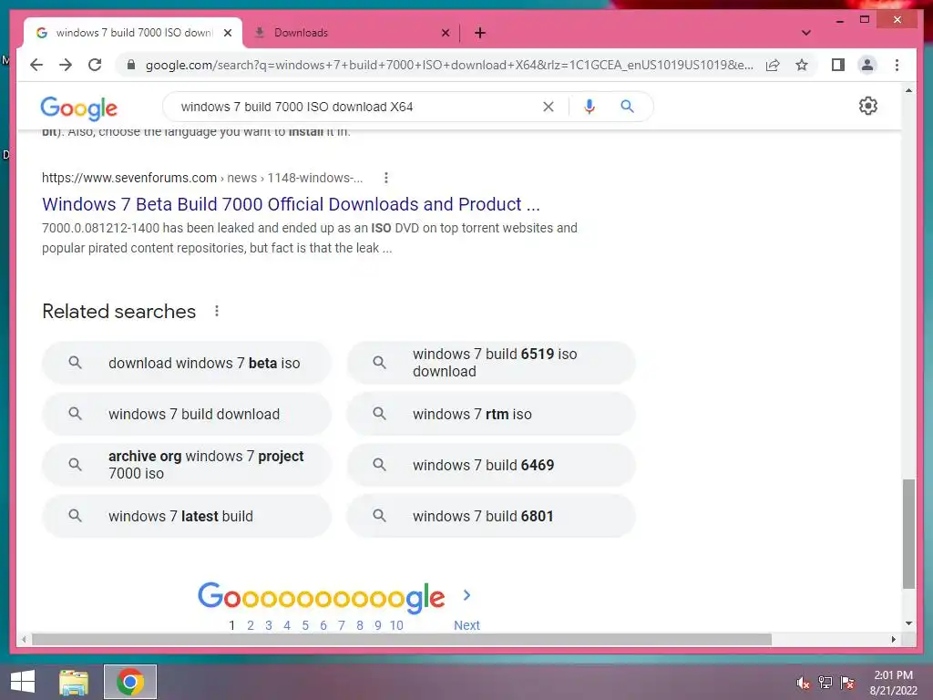
Task: Open network status tray icon
Action: tap(825, 683)
